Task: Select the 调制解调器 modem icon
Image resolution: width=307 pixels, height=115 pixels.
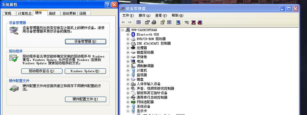Action: tap(133, 66)
